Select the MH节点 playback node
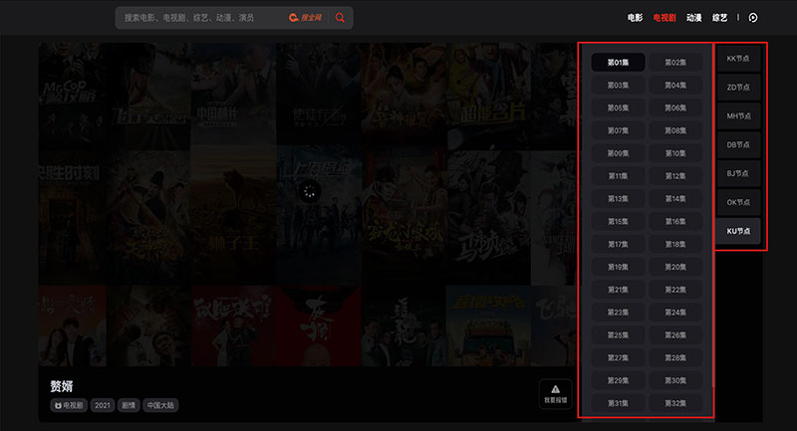This screenshot has height=431, width=797. click(x=738, y=115)
